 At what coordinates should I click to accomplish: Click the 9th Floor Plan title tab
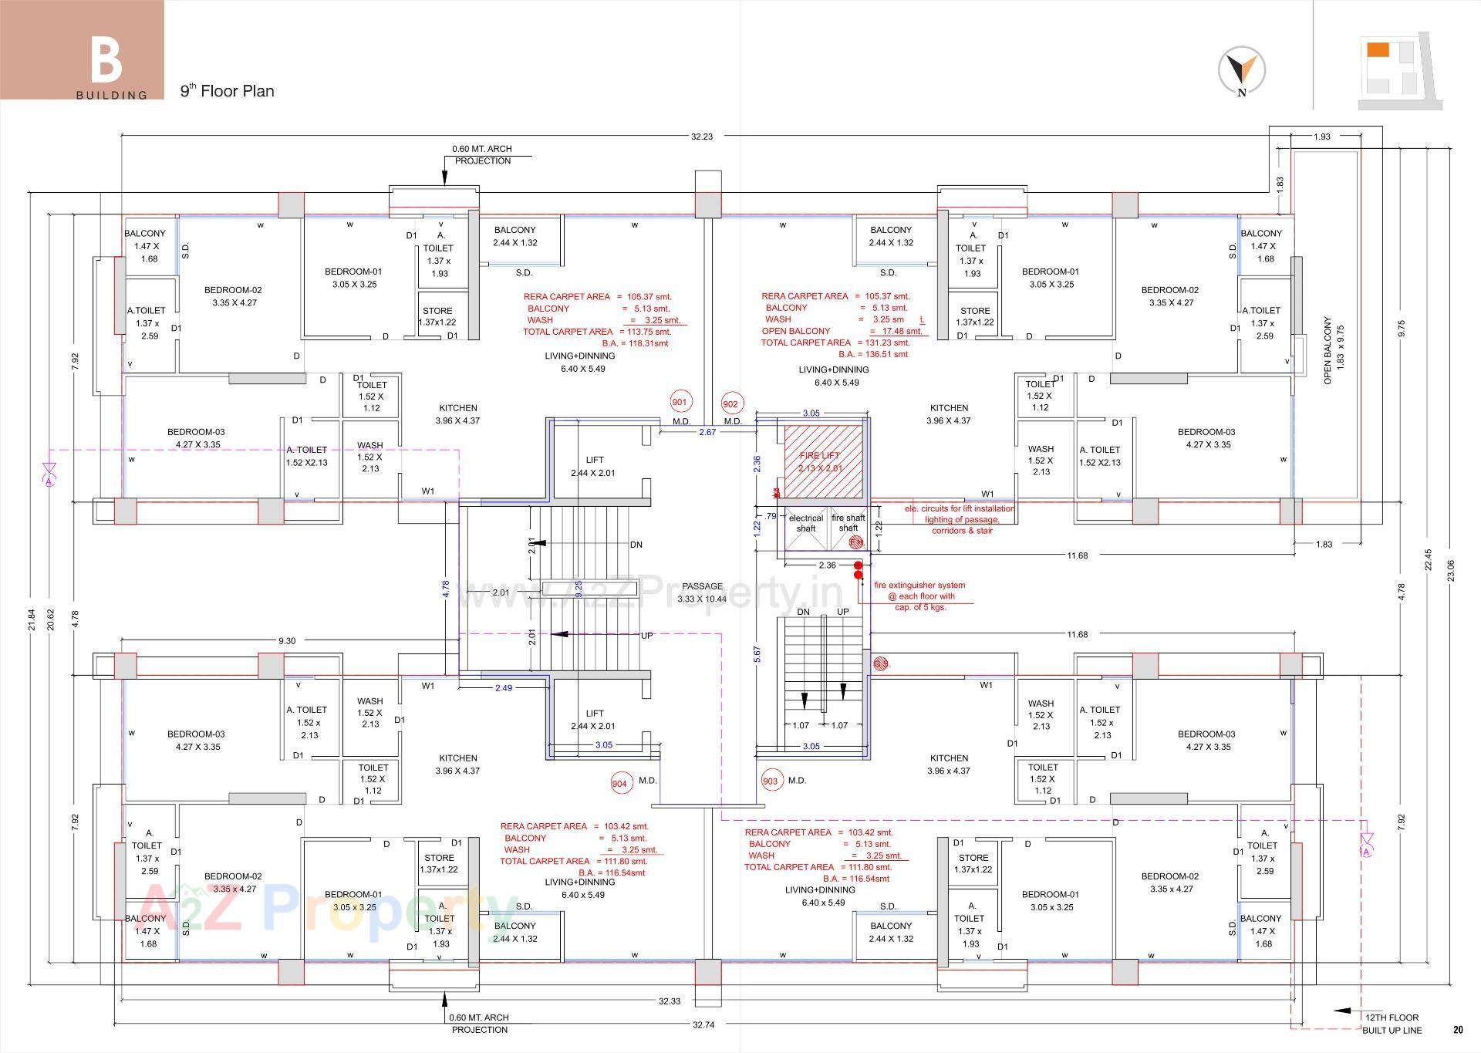(228, 91)
